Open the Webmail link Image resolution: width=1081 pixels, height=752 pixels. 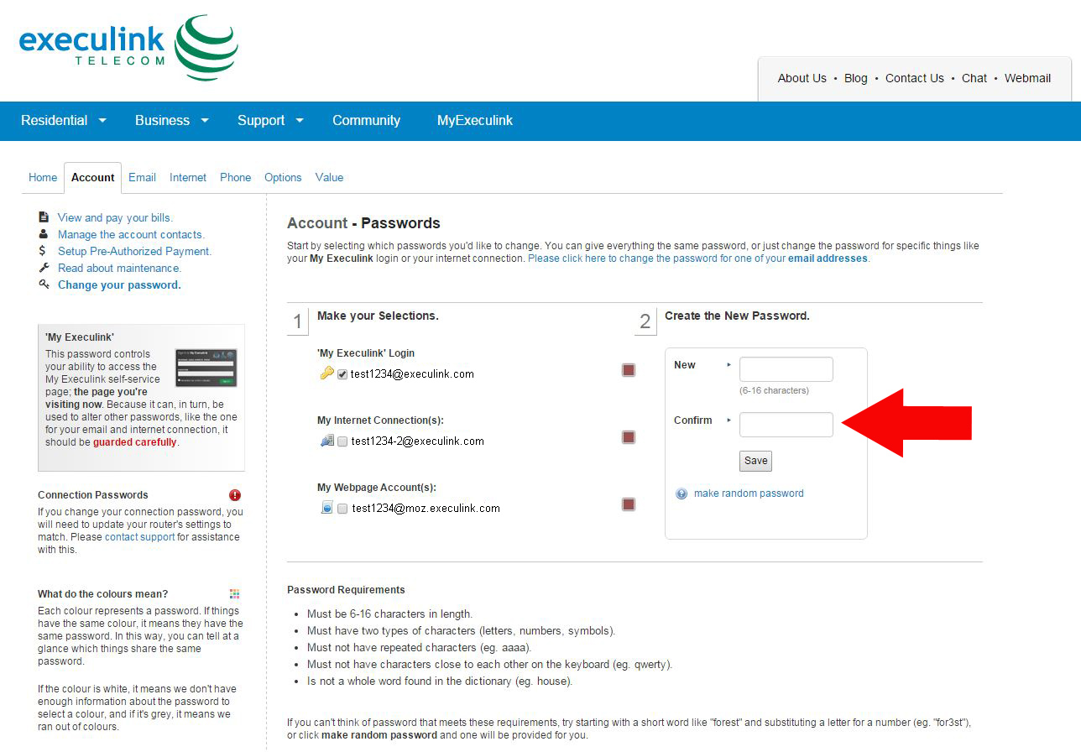(1028, 78)
